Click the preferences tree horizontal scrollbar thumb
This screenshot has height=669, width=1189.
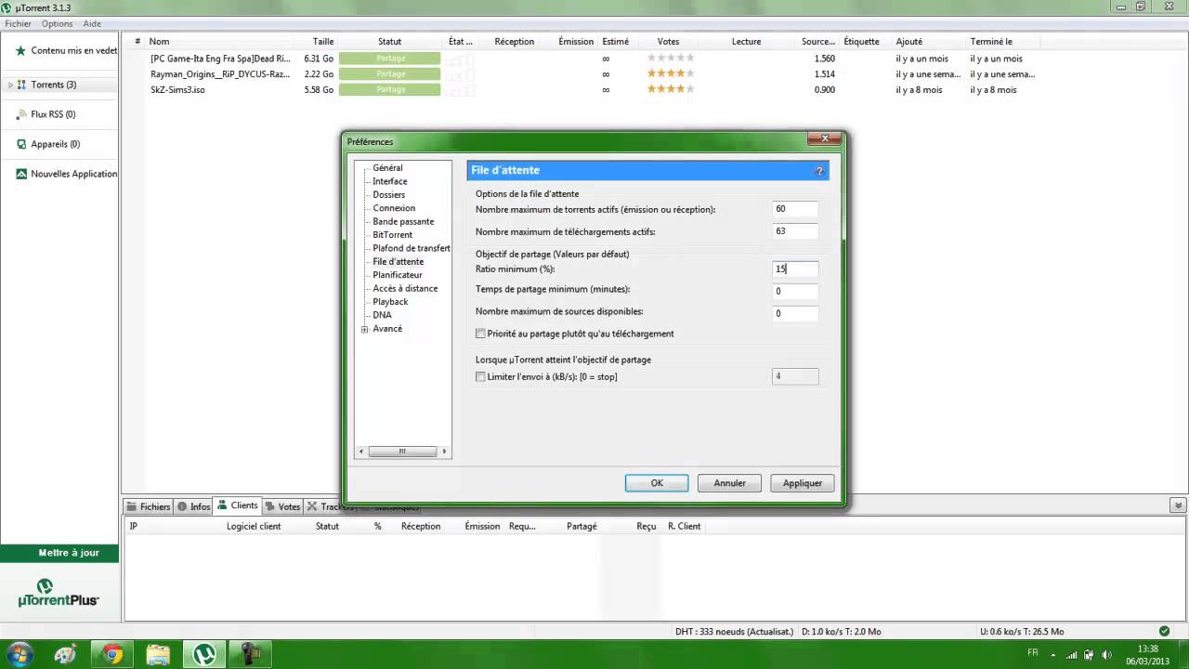[402, 452]
